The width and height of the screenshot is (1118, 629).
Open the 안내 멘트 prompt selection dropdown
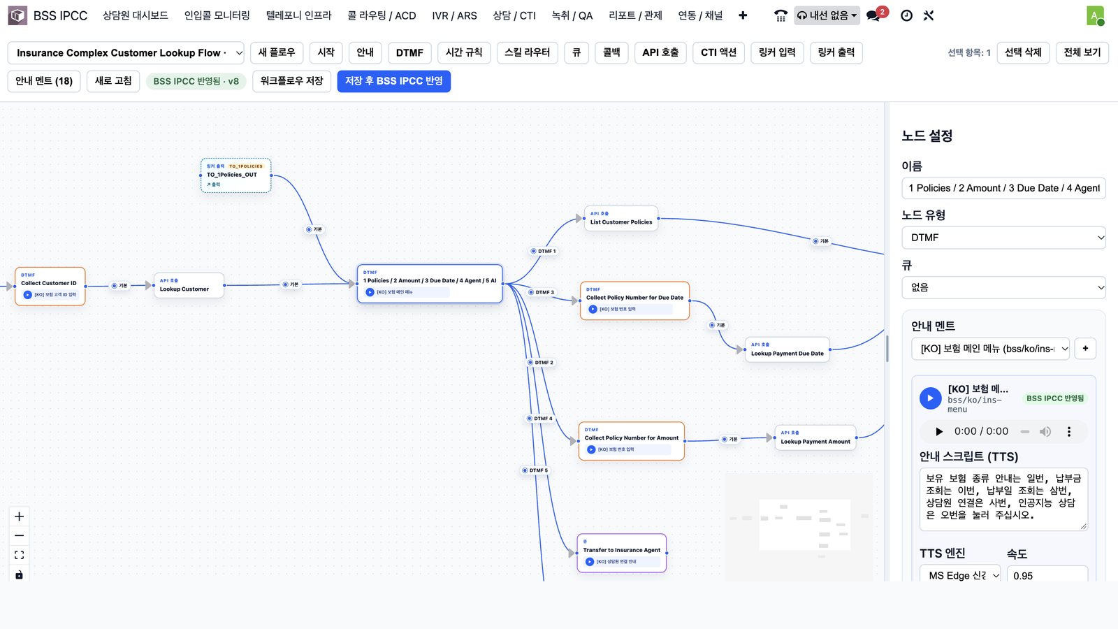point(990,348)
